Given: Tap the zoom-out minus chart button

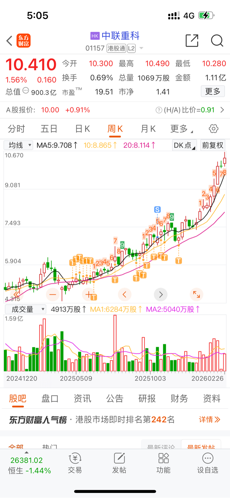Looking at the screenshot, I should 53,294.
